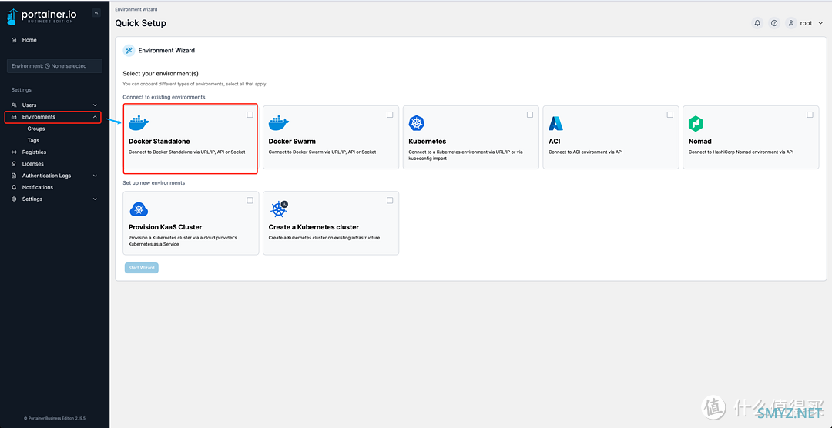This screenshot has width=832, height=428.
Task: Open the help question mark icon
Action: pos(774,23)
